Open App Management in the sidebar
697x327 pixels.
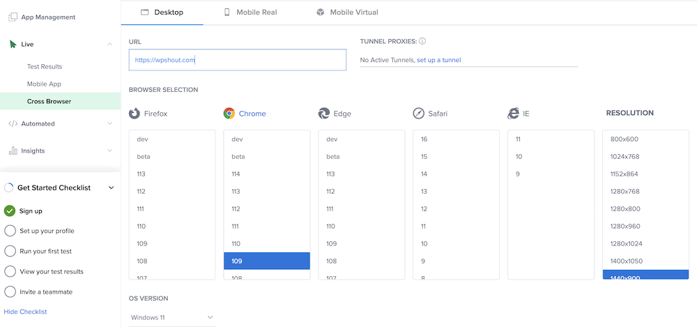[x=48, y=17]
